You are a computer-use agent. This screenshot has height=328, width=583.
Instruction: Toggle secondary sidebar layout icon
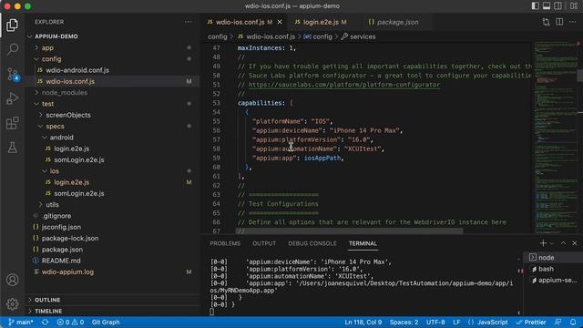pos(557,6)
